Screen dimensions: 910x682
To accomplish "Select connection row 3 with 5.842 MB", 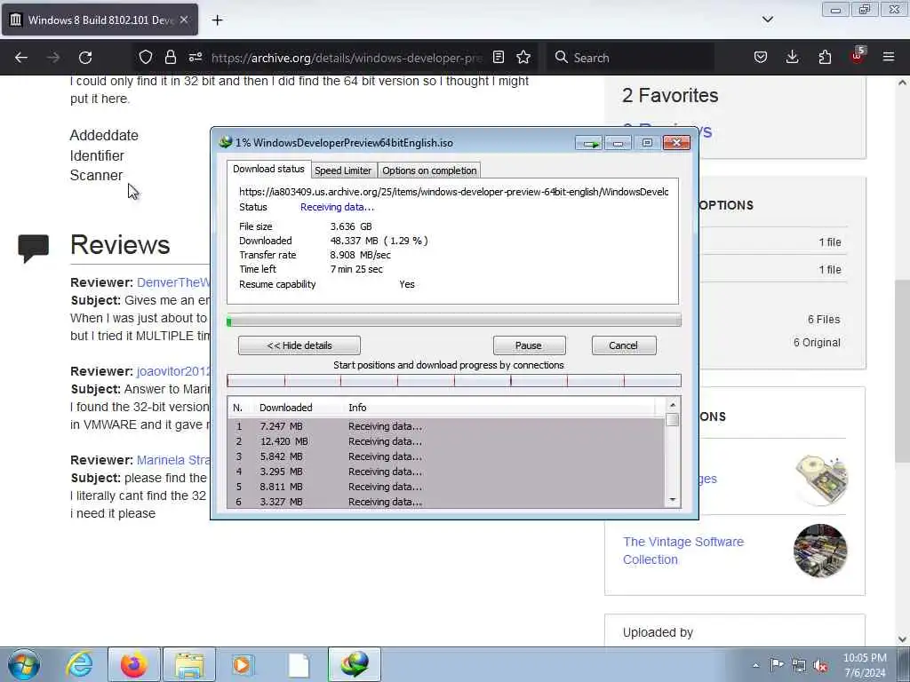I will click(x=446, y=456).
